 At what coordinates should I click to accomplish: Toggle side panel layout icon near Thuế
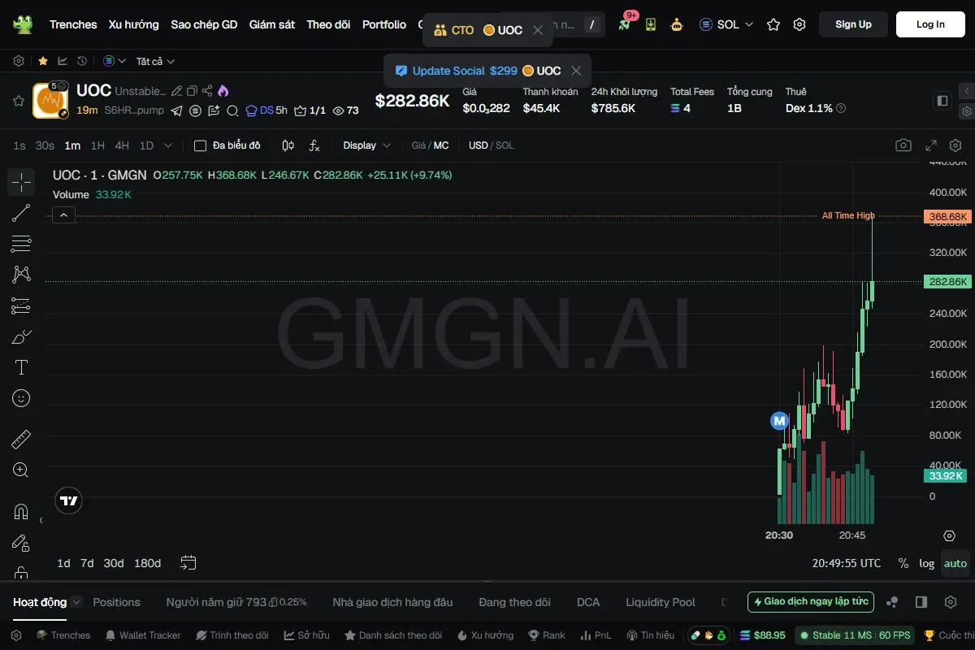coord(942,101)
